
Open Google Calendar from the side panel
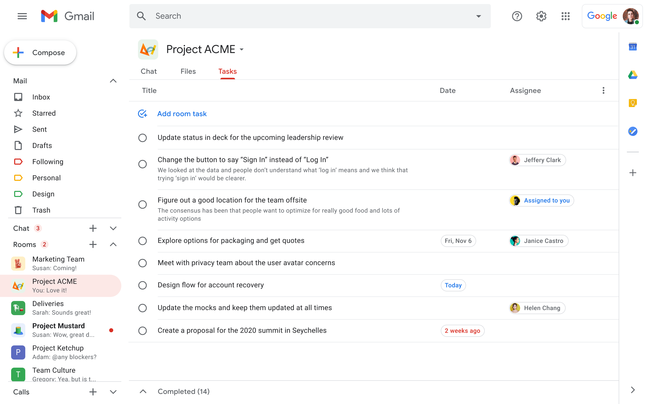pyautogui.click(x=633, y=47)
